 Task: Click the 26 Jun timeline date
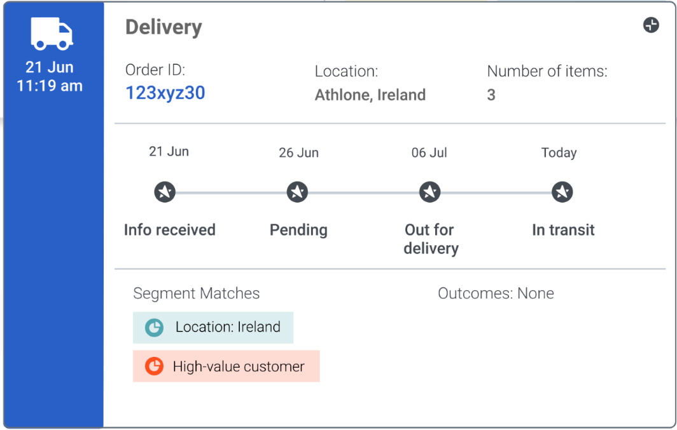tap(299, 152)
